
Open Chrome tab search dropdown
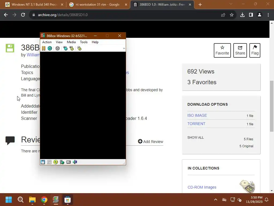pos(231,4)
